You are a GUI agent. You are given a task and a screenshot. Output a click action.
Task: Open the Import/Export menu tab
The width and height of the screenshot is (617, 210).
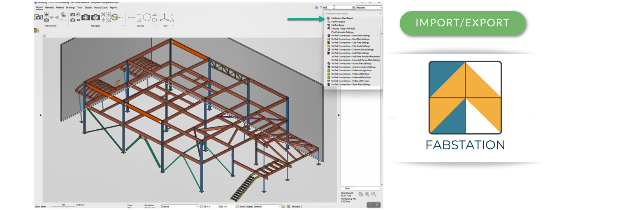point(100,7)
